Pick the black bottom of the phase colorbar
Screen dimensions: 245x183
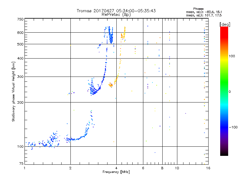pyautogui.click(x=224, y=154)
